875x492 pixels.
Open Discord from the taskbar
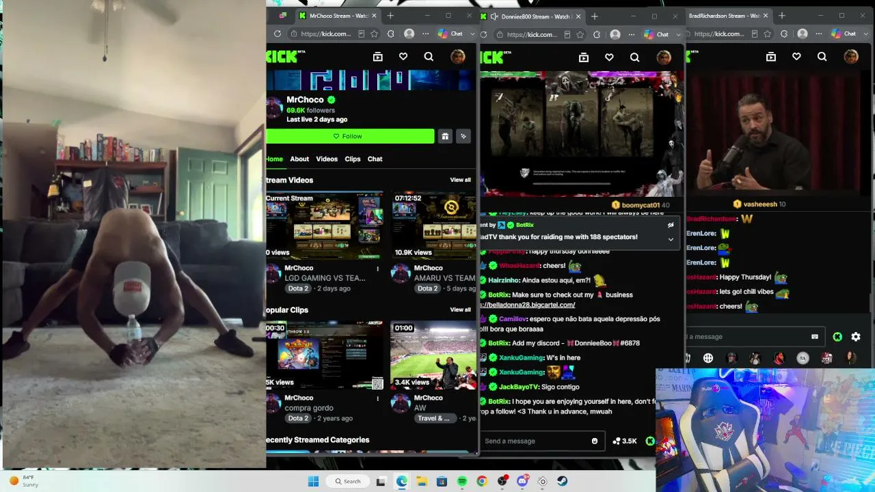[522, 481]
